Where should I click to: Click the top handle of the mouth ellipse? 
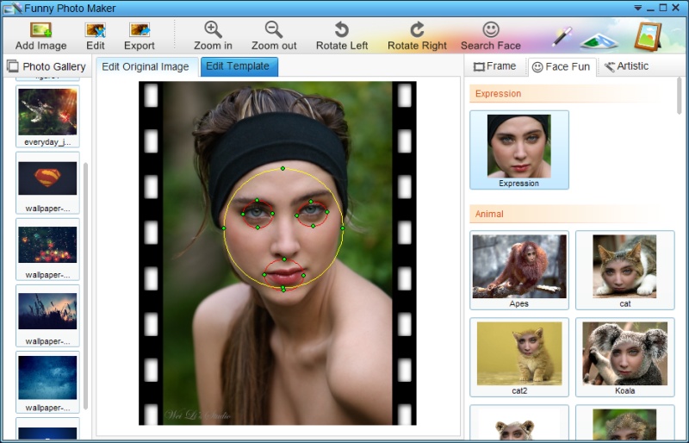click(x=284, y=259)
